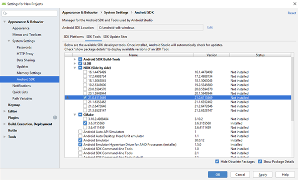
Task: Click the search magnifier icon in settings
Action: [x=5, y=13]
